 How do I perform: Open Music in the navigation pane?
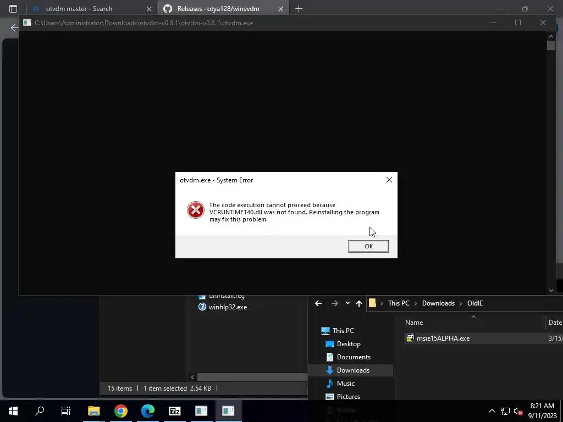coord(345,384)
